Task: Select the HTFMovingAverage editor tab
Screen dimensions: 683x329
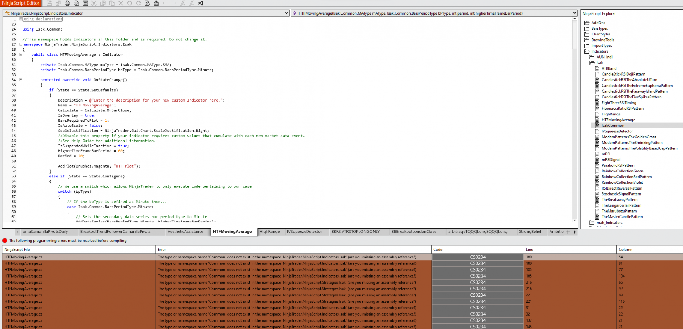Action: 232,232
